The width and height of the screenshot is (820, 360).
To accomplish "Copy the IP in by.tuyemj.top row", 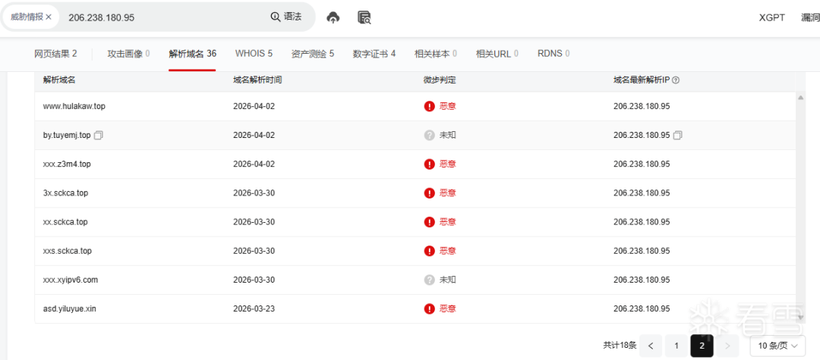I will coord(678,136).
